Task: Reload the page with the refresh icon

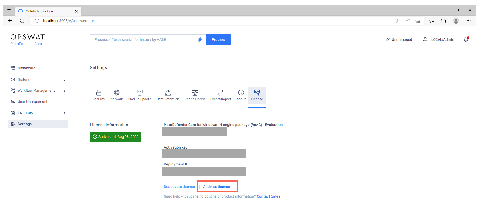Action: 22,21
